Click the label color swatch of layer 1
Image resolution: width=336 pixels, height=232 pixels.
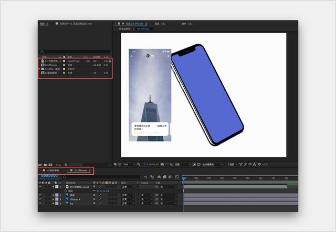[x=57, y=187]
